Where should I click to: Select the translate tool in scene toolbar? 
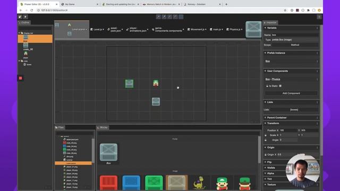[x=158, y=16]
